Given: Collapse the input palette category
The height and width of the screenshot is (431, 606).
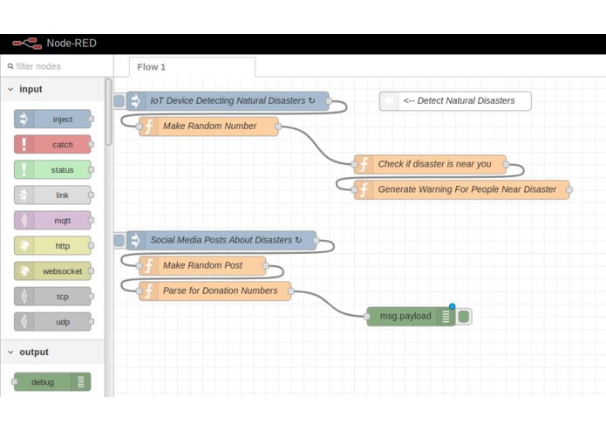Looking at the screenshot, I should click(x=52, y=89).
